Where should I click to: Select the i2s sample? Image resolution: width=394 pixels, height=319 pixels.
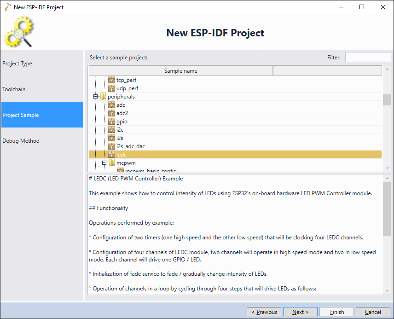[120, 138]
